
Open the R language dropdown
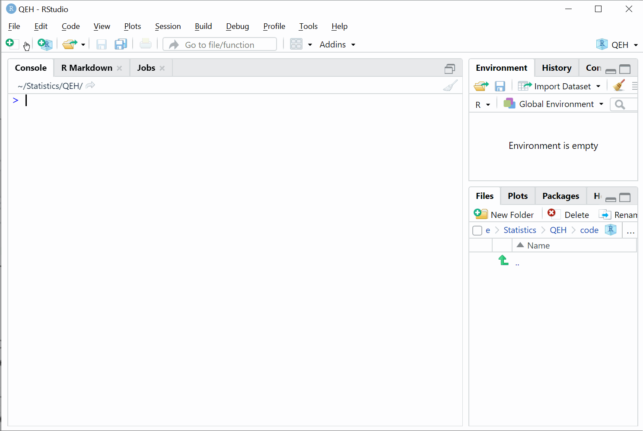click(x=483, y=104)
